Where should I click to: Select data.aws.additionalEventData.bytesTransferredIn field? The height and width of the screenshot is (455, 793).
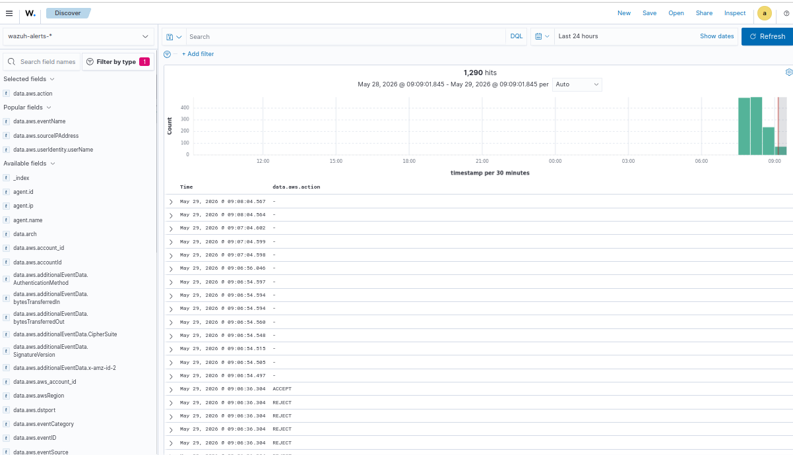coord(50,298)
